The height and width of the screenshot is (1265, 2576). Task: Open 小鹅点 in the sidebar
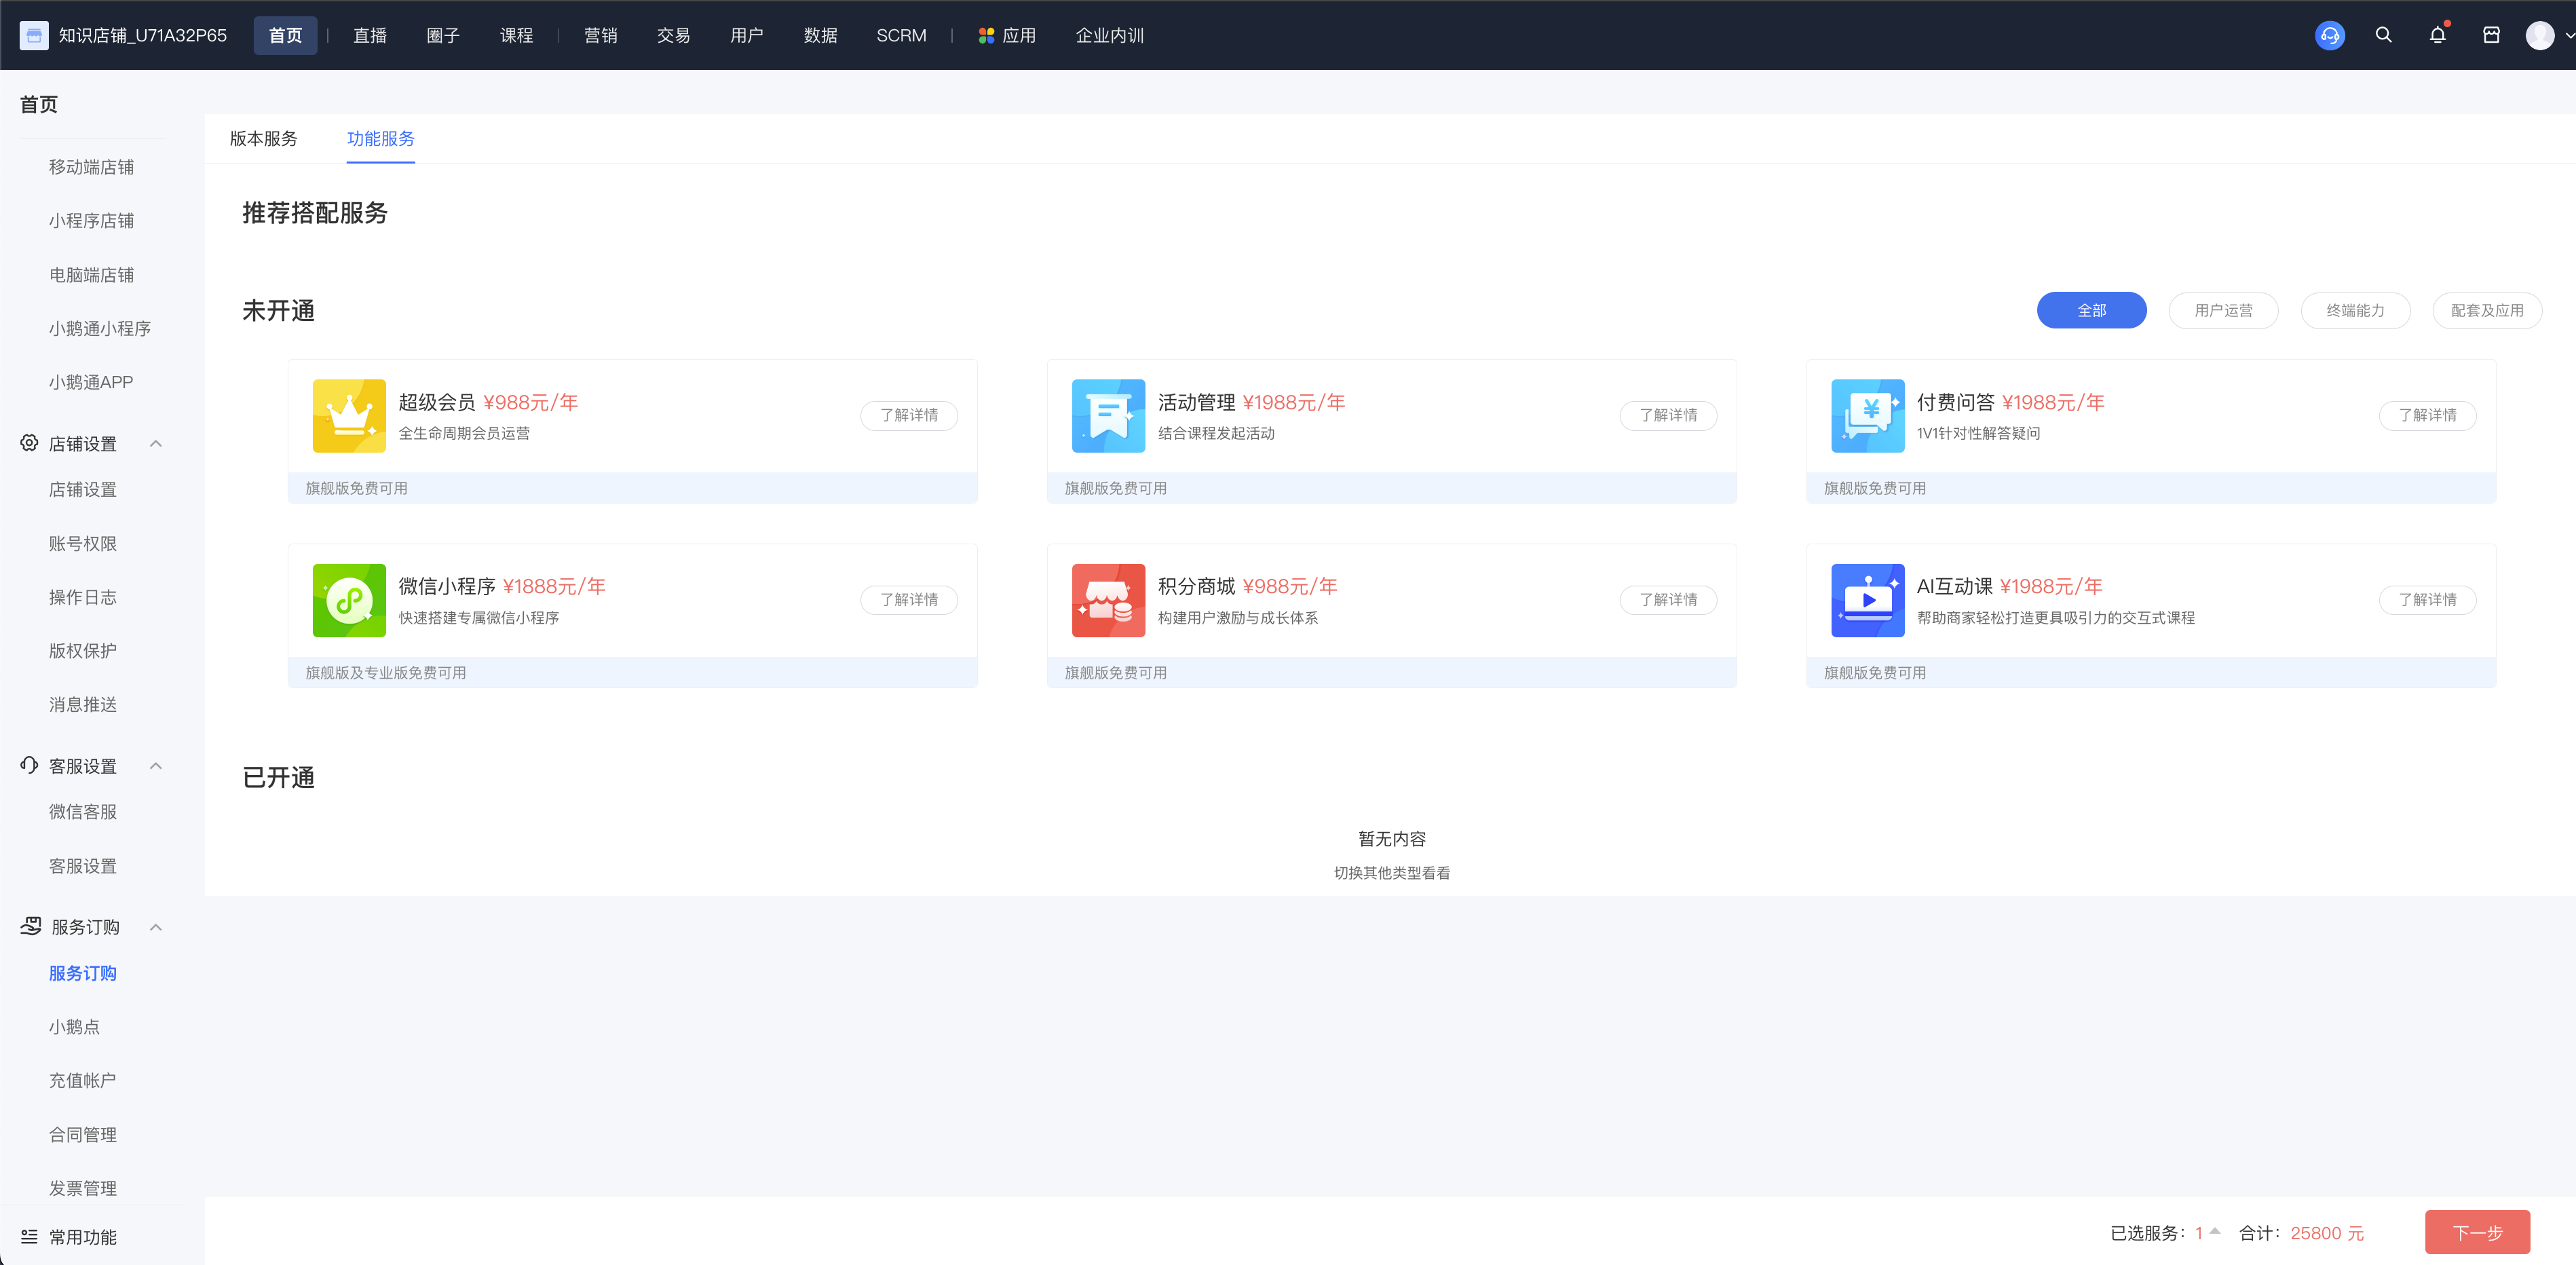74,1027
